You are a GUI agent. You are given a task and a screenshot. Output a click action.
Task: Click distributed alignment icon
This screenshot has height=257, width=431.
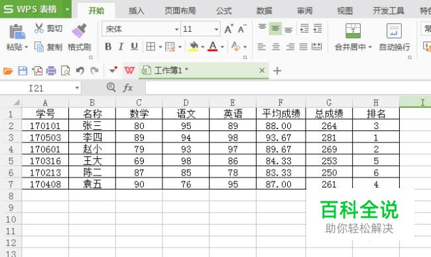(317, 46)
